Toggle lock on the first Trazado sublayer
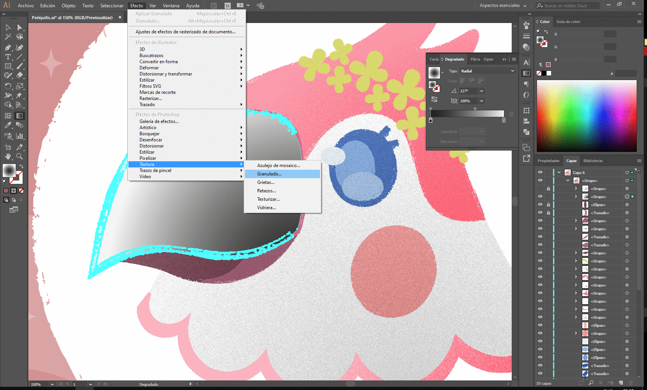The width and height of the screenshot is (647, 390). (x=548, y=213)
